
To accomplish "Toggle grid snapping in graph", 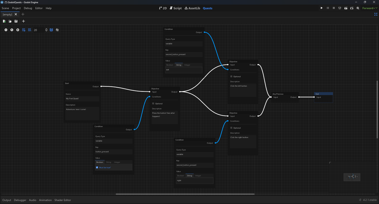I will pos(29,30).
